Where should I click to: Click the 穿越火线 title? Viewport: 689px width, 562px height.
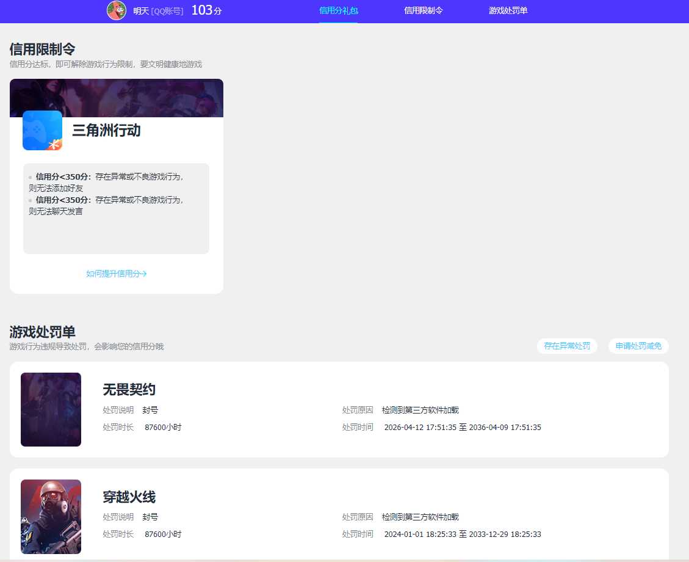pos(129,497)
